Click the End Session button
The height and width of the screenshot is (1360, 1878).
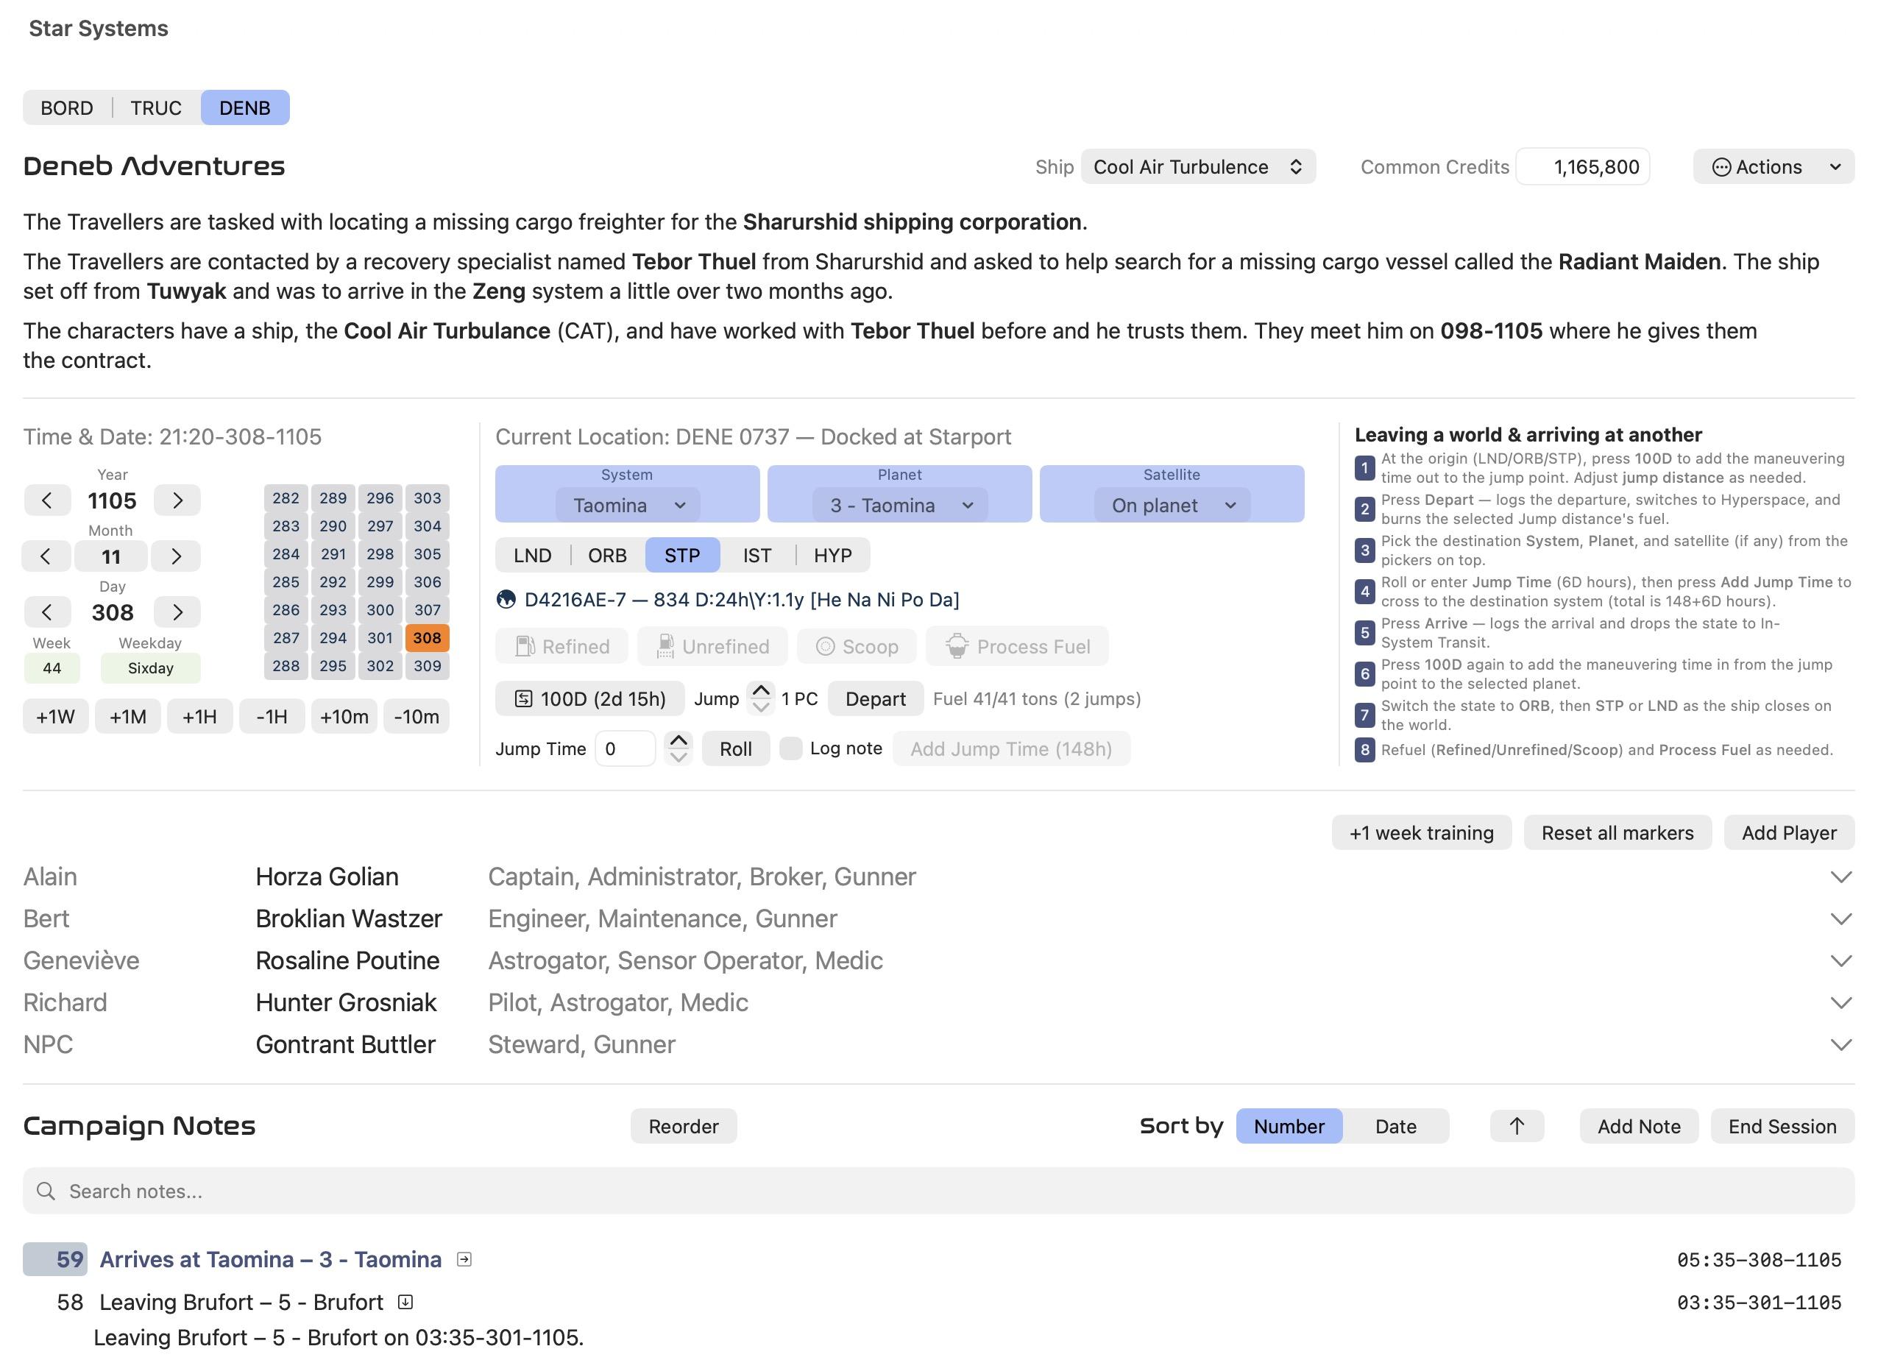point(1782,1127)
